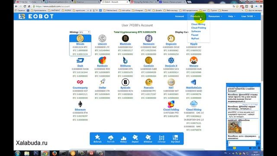Expand the Resources menu
Screen dimensions: 277x156
tap(215, 16)
